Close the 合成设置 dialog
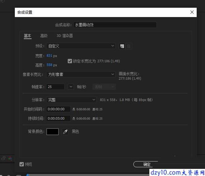This screenshot has height=176, width=205. click(192, 12)
